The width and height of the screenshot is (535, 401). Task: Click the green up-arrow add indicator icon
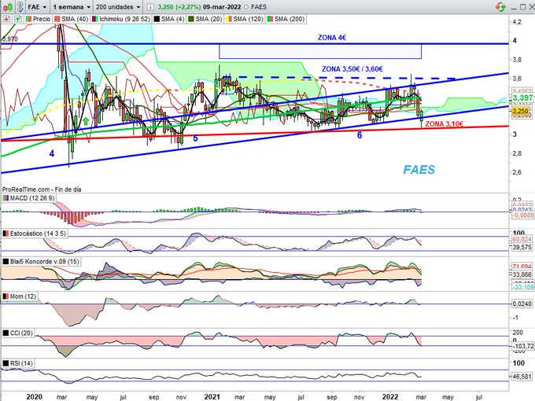pos(18,19)
